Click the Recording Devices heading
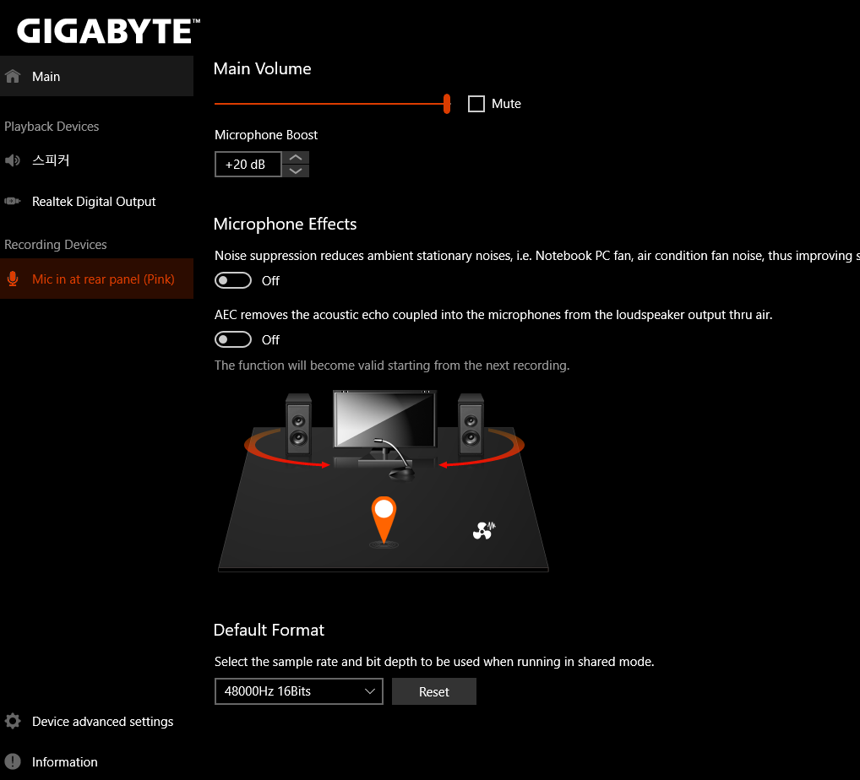Viewport: 860px width, 780px height. pyautogui.click(x=56, y=245)
